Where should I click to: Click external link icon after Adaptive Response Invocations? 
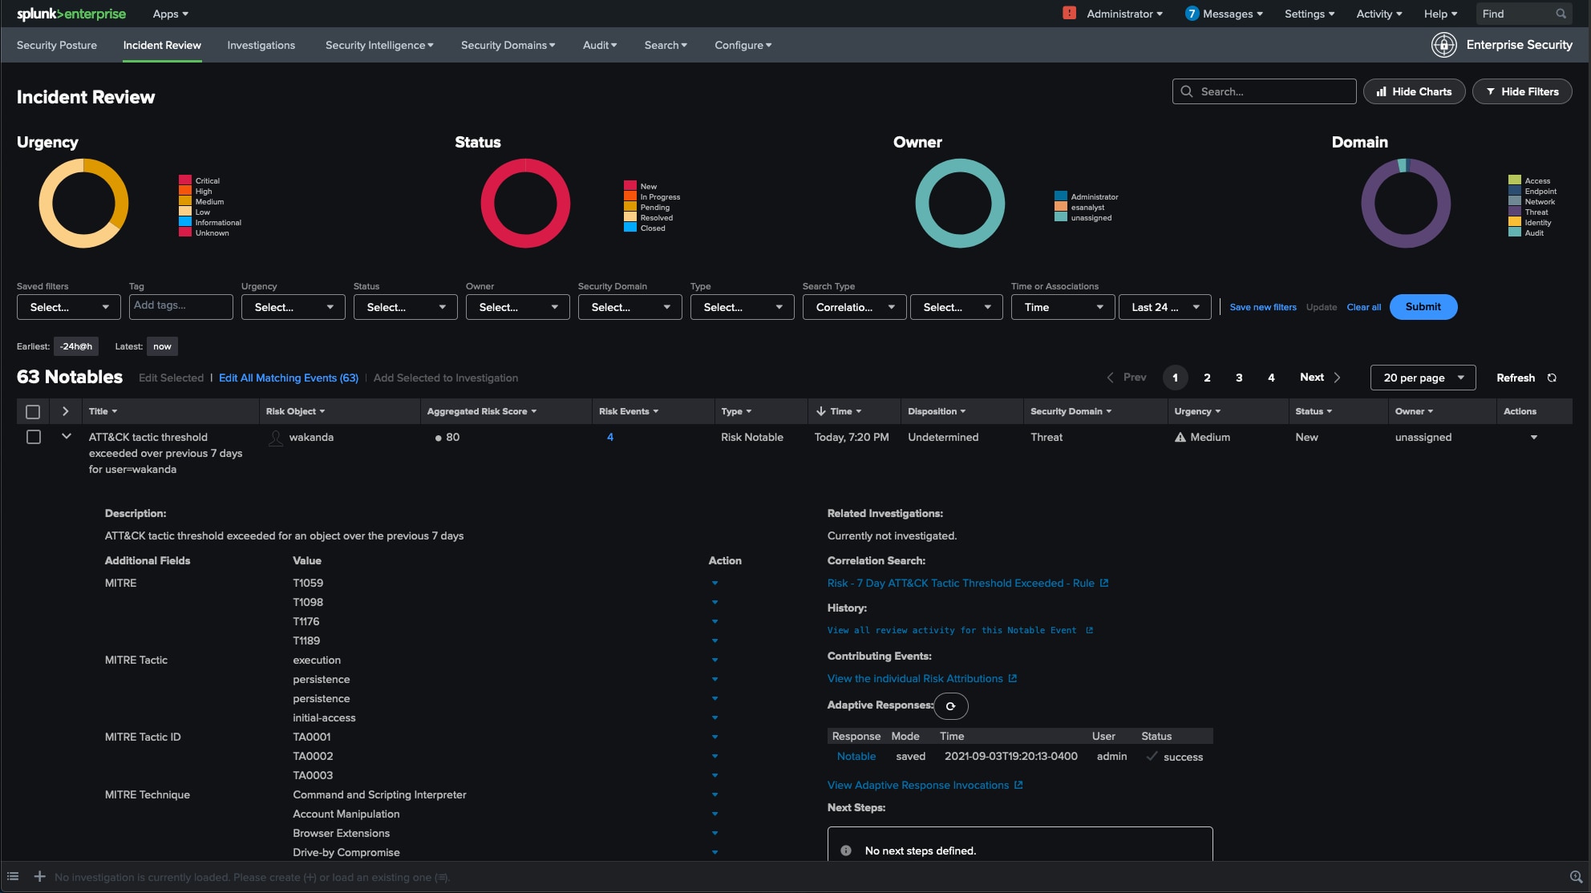(x=1018, y=785)
